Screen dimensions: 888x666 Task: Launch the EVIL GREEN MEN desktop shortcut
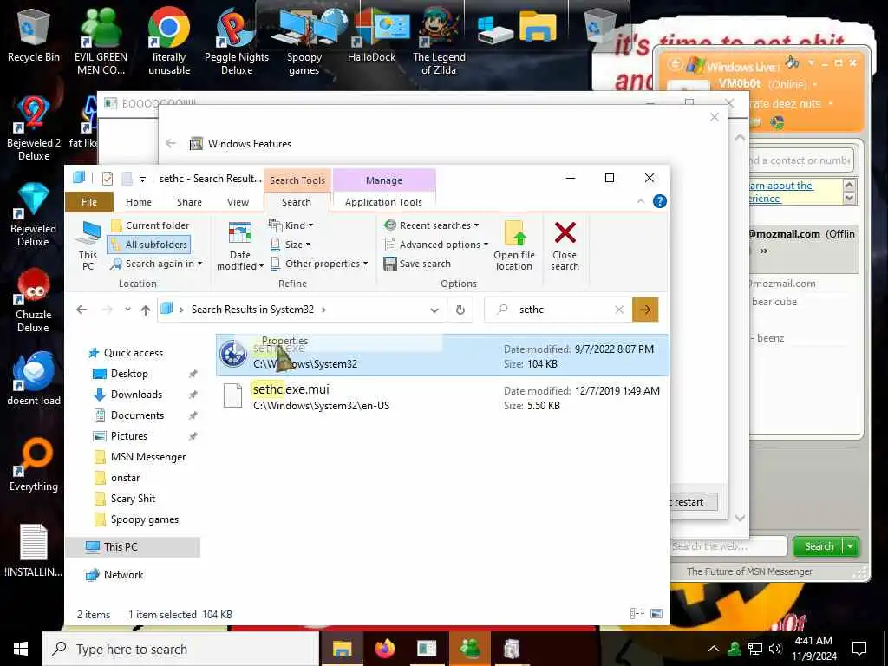click(x=101, y=41)
